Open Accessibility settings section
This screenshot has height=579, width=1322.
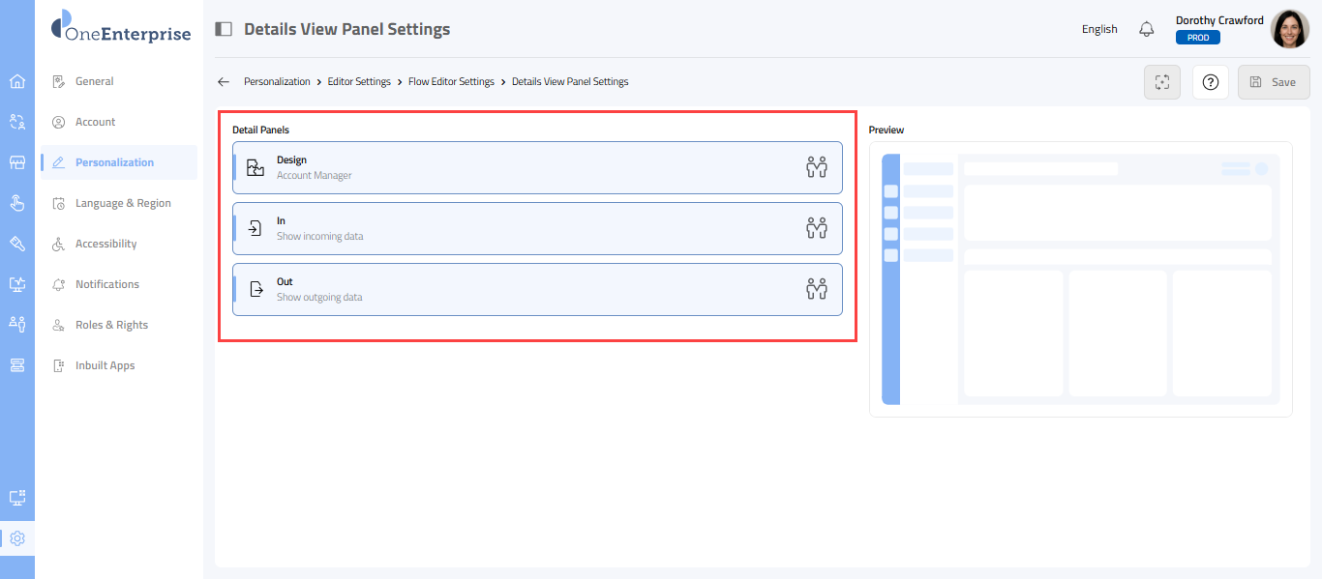(105, 244)
